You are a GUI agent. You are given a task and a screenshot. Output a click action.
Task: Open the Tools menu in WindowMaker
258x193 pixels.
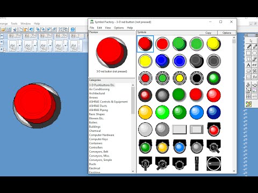point(14,24)
